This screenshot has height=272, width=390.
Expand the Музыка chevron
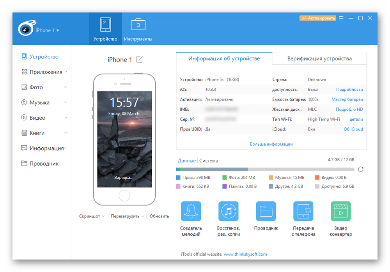click(66, 102)
